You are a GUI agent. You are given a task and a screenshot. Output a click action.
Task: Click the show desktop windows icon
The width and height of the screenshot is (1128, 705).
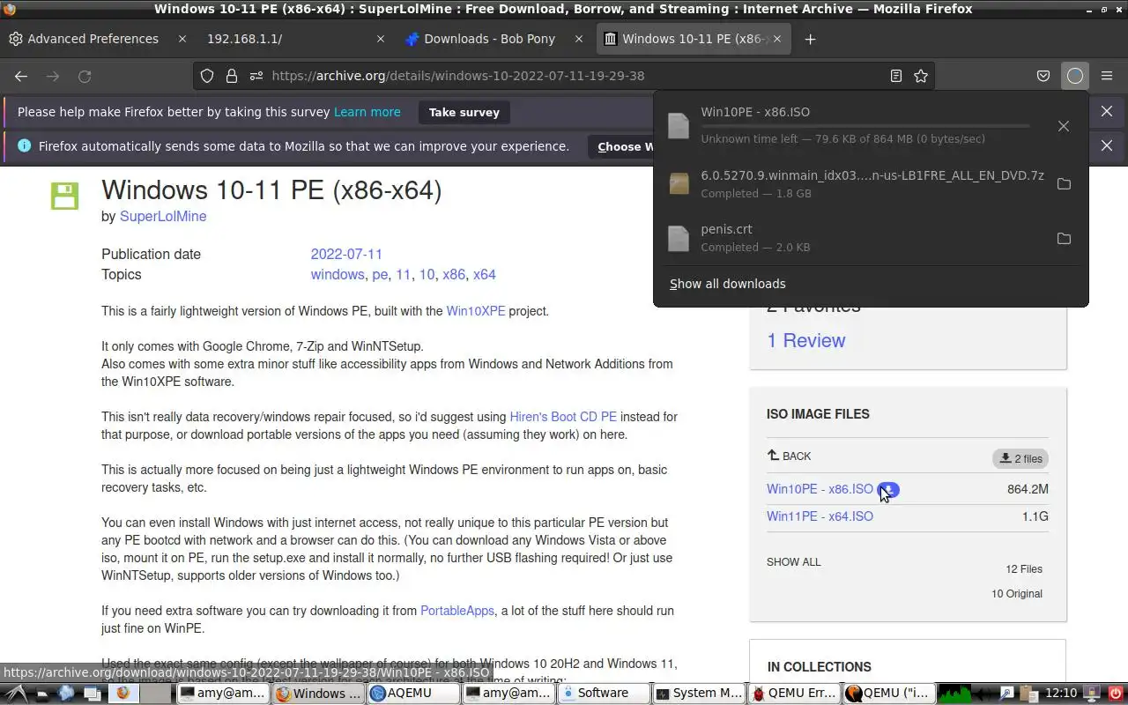coord(92,693)
